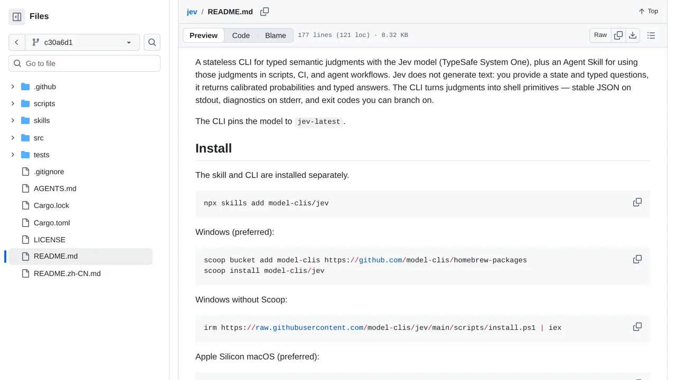Open the Raw file view
676x380 pixels.
600,35
